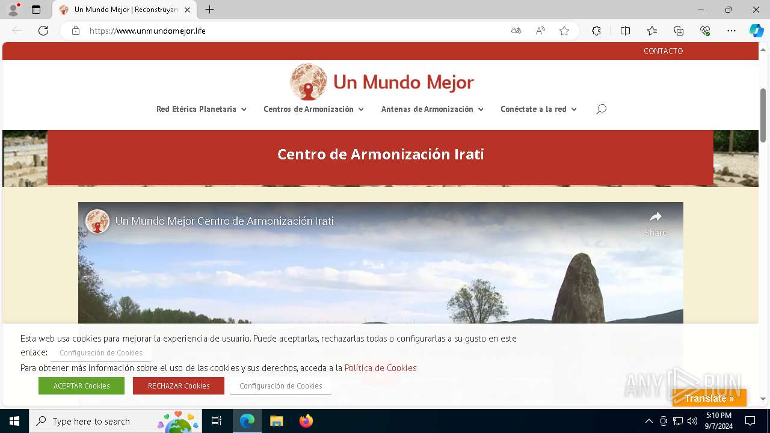This screenshot has width=770, height=433.
Task: Open the notifications center icon
Action: [750, 421]
